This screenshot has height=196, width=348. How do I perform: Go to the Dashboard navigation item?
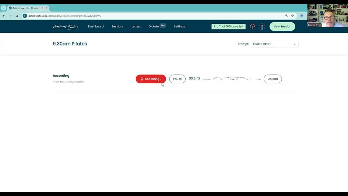[96, 26]
